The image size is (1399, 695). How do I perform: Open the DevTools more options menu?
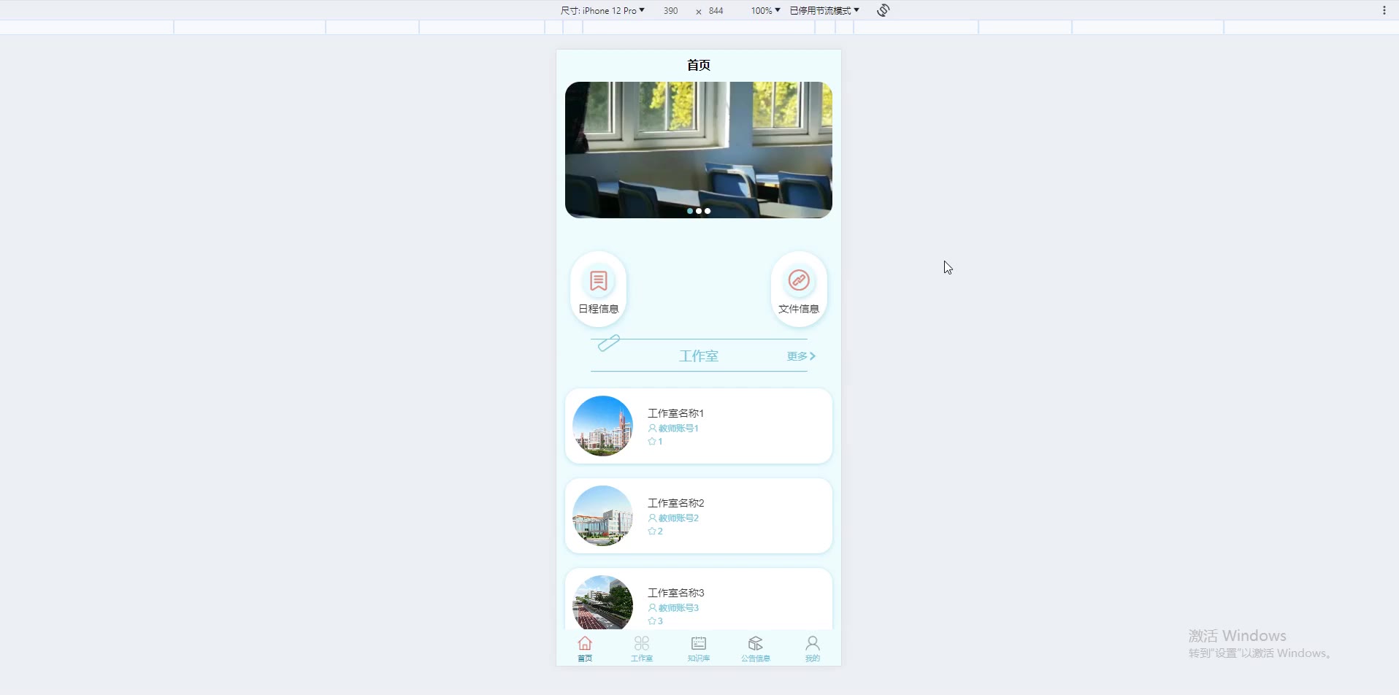pos(1384,10)
